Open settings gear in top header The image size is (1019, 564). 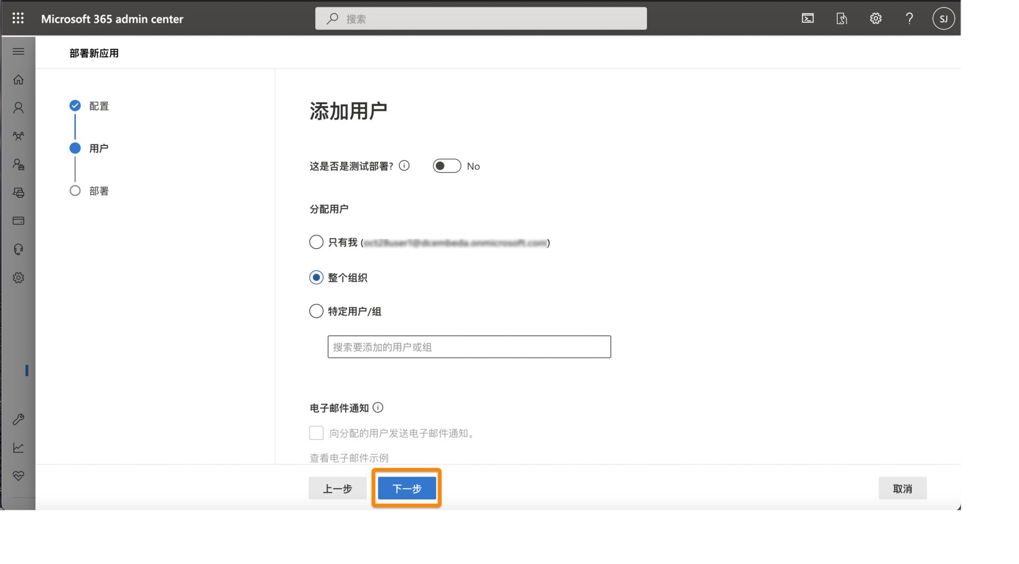pyautogui.click(x=876, y=19)
